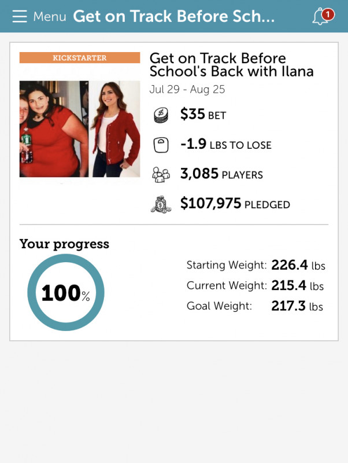Tap the red notification badge number
This screenshot has height=463, width=348.
point(328,14)
